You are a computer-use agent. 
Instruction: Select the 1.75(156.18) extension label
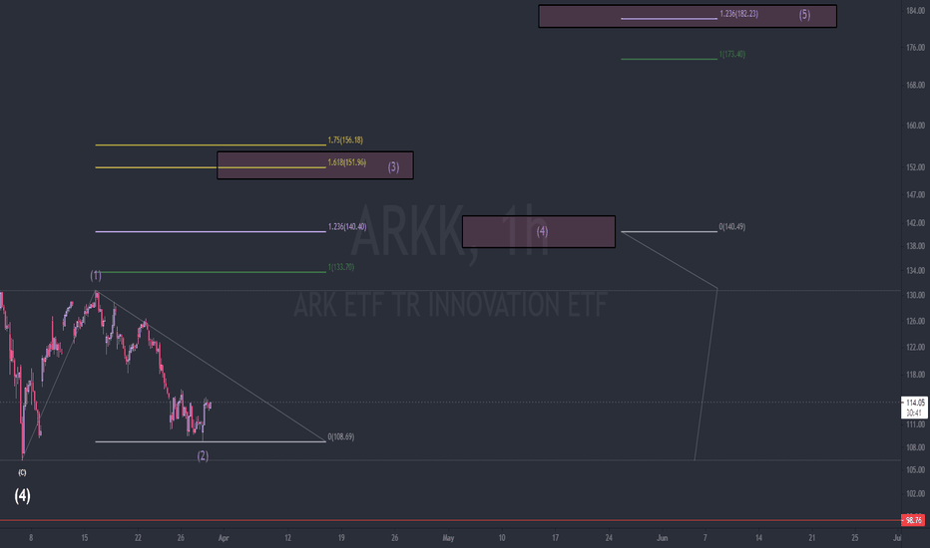click(345, 140)
